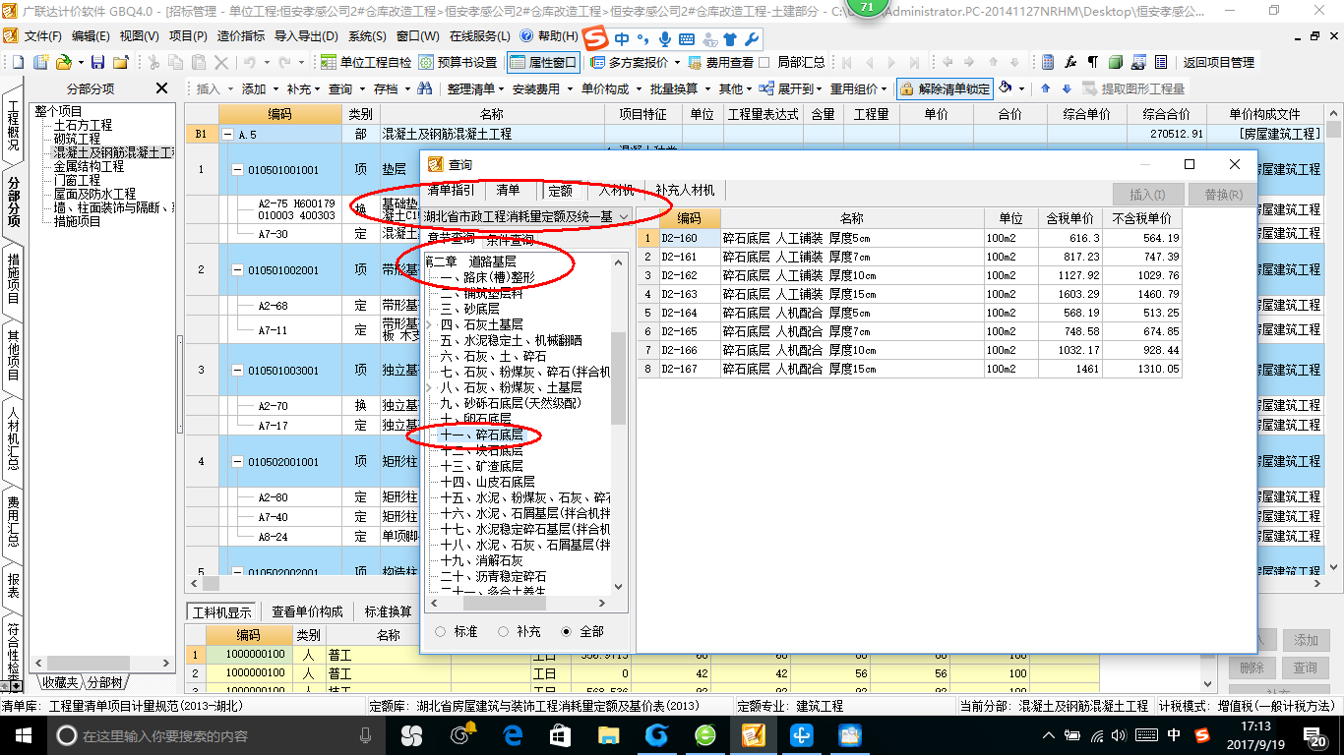This screenshot has width=1344, height=755.
Task: Click the 费用查看 toolbar button
Action: click(x=721, y=62)
